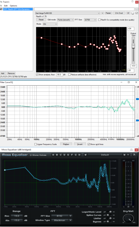Toggle the Limiter switch
The width and height of the screenshot is (139, 227).
[x=109, y=218]
